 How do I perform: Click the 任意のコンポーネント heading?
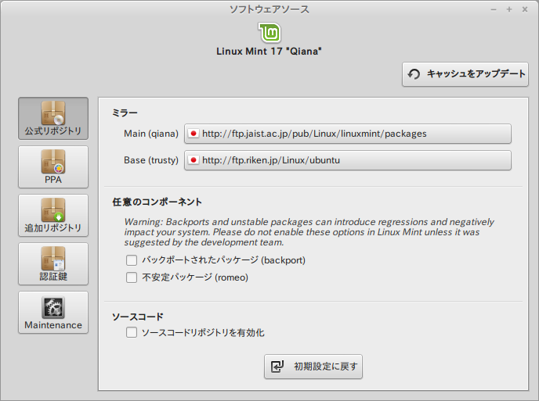(x=157, y=202)
